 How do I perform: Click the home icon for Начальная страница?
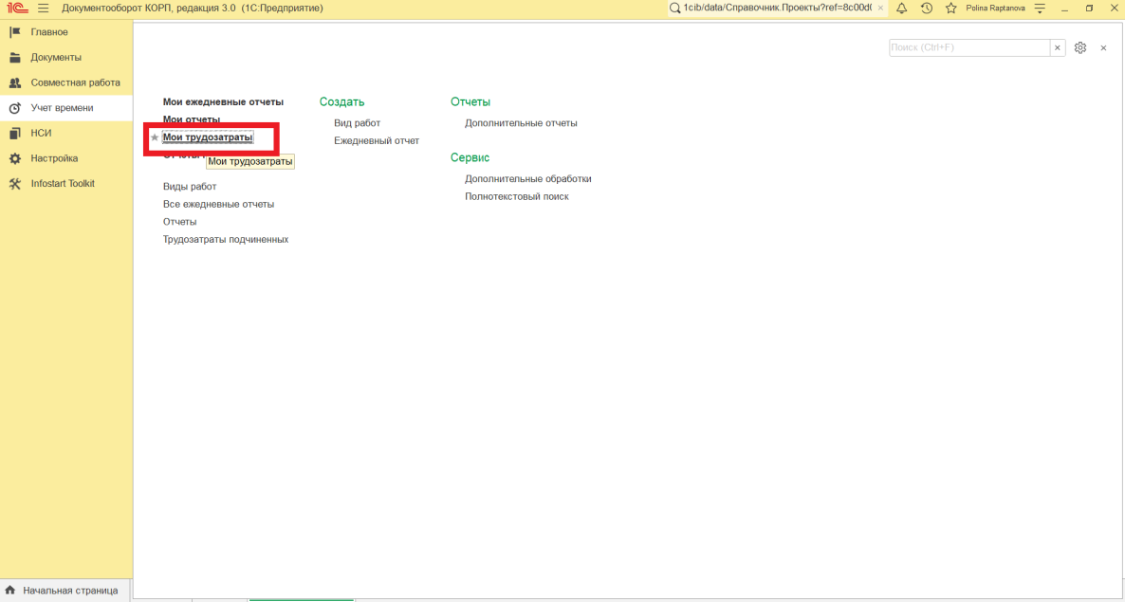[x=10, y=591]
